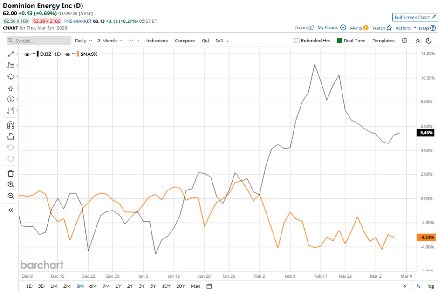Viewport: 438px width, 292px height.
Task: Open the date range calendar icon
Action: [209, 286]
